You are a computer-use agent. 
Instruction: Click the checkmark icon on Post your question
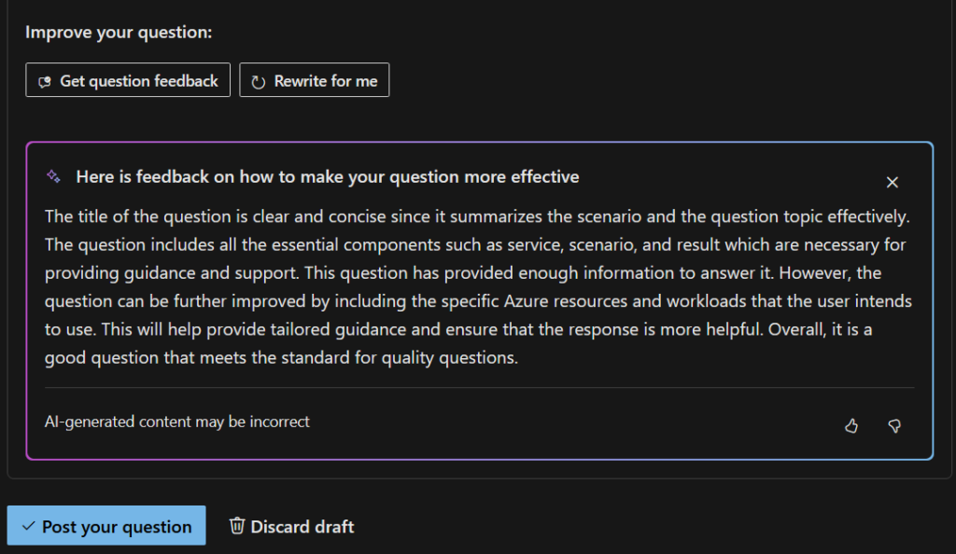pos(28,525)
